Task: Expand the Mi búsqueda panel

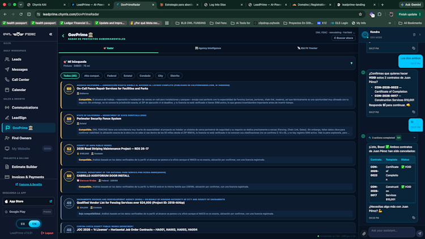Action: tap(351, 63)
